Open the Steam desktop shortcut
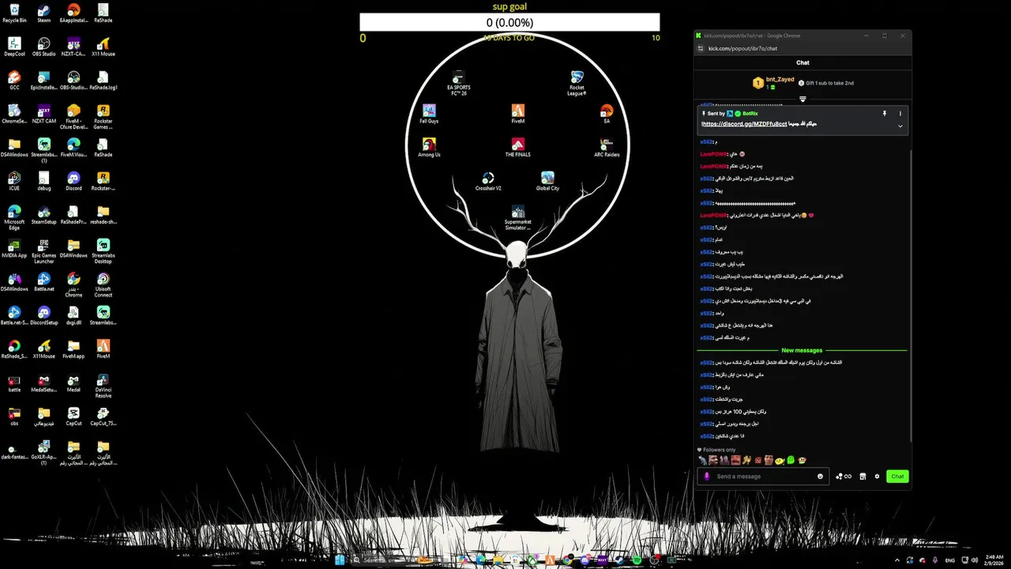 click(44, 13)
